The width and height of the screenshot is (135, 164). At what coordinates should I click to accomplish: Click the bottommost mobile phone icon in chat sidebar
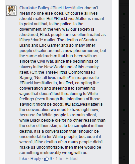(x=124, y=158)
